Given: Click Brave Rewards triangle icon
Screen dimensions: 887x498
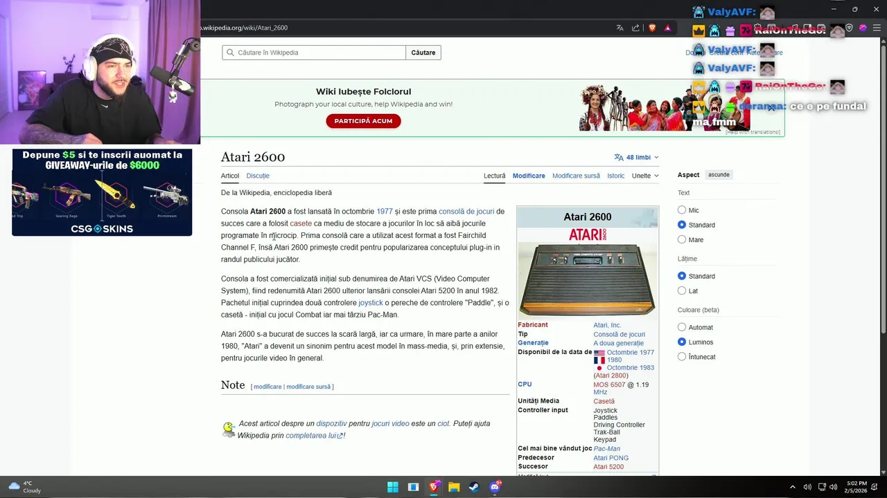Looking at the screenshot, I should (x=668, y=28).
